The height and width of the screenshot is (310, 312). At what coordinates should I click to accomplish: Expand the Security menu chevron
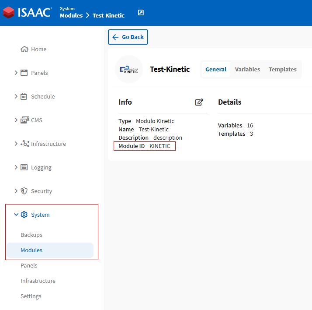pyautogui.click(x=16, y=191)
